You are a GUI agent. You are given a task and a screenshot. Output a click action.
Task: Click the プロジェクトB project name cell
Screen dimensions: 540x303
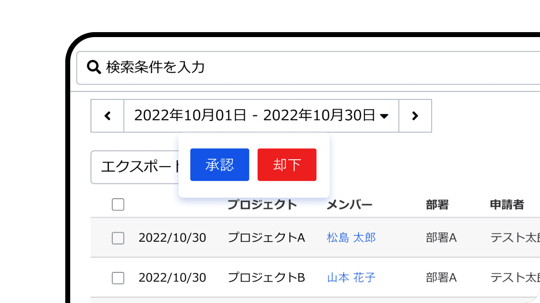266,278
